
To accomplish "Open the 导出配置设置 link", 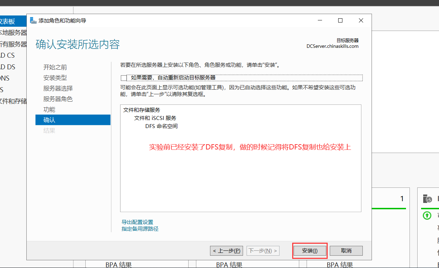I will pos(137,222).
